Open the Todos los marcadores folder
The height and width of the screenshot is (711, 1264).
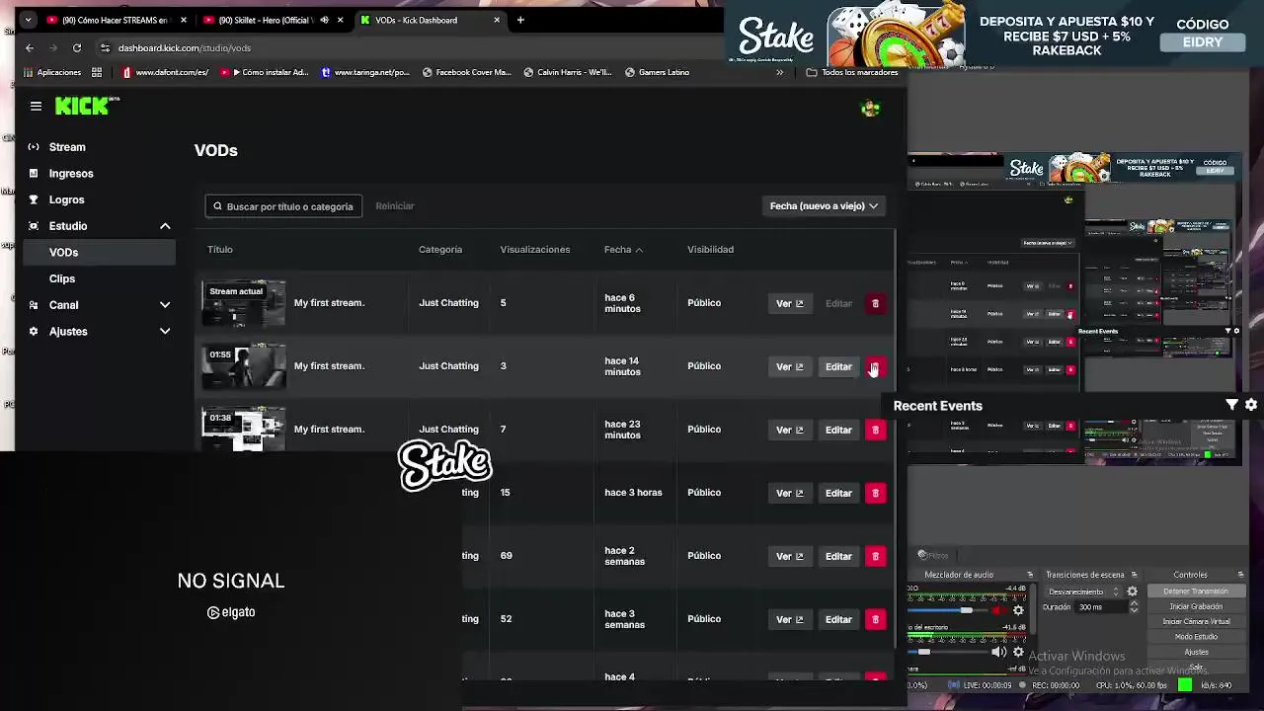851,72
